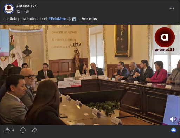180x138 pixels.
Task: Click the globe public-audience icon
Action: [27, 12]
